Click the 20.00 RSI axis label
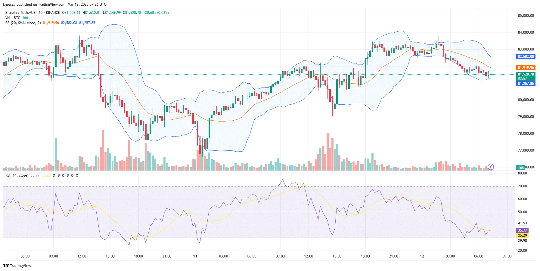540x271 pixels. point(522,251)
